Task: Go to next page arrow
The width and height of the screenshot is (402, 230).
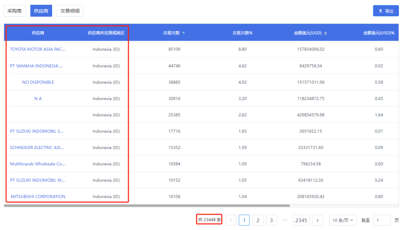Action: click(x=318, y=220)
